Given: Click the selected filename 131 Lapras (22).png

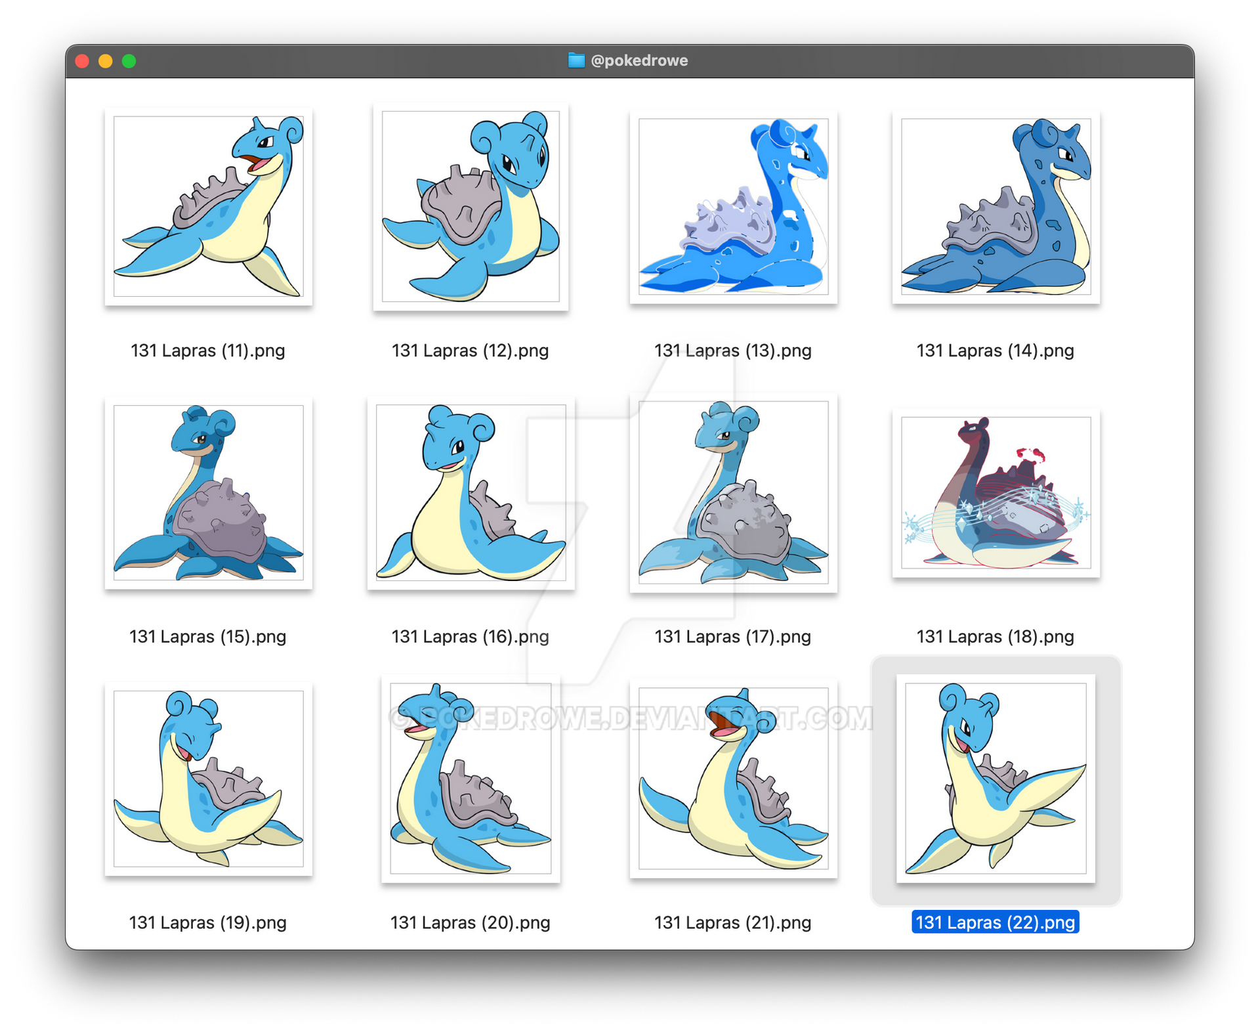Looking at the screenshot, I should [x=996, y=922].
